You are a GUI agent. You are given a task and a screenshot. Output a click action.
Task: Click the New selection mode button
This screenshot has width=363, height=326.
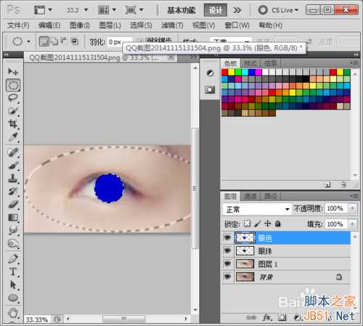coord(44,41)
